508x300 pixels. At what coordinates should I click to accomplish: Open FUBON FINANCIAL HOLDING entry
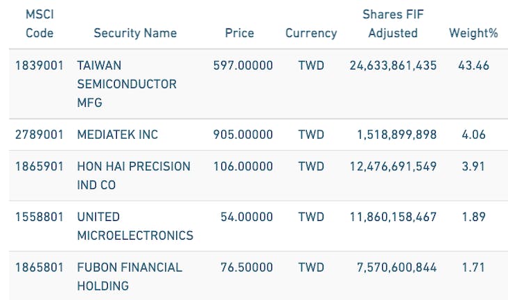pos(129,276)
